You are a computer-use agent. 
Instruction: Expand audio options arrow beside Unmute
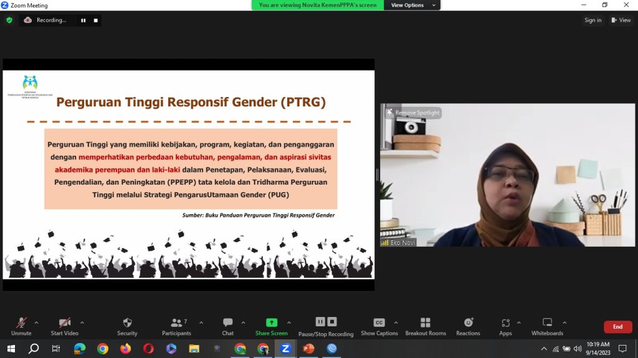click(x=36, y=323)
